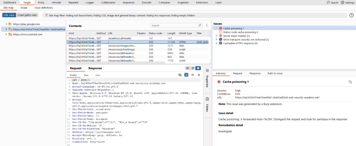Click the show non-printable chars \n icon
Image resolution: width=356 pixels, height=146 pixels.
click(x=193, y=75)
